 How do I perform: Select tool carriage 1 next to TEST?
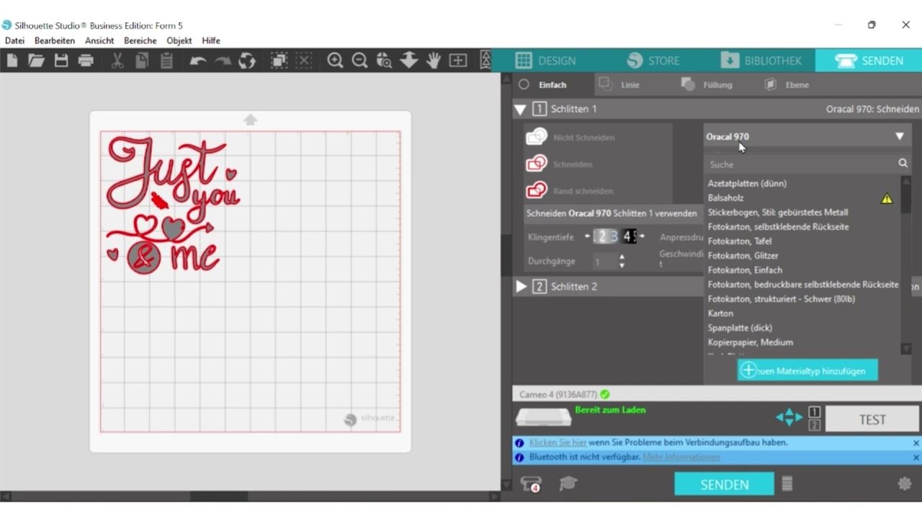tap(814, 412)
